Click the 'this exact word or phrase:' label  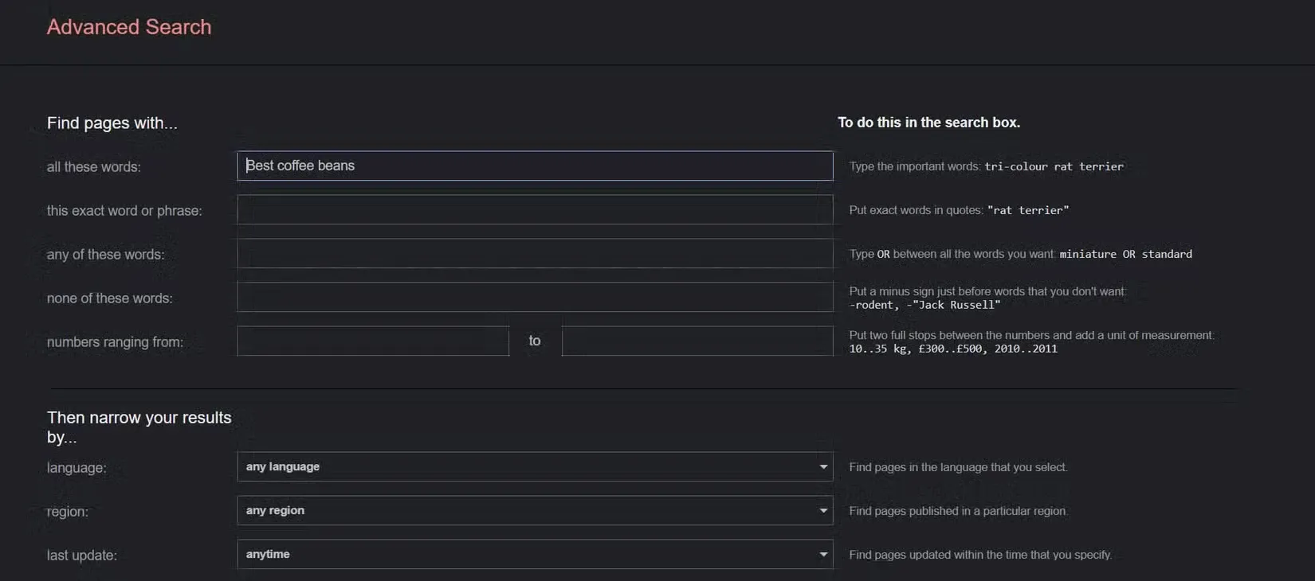tap(124, 211)
